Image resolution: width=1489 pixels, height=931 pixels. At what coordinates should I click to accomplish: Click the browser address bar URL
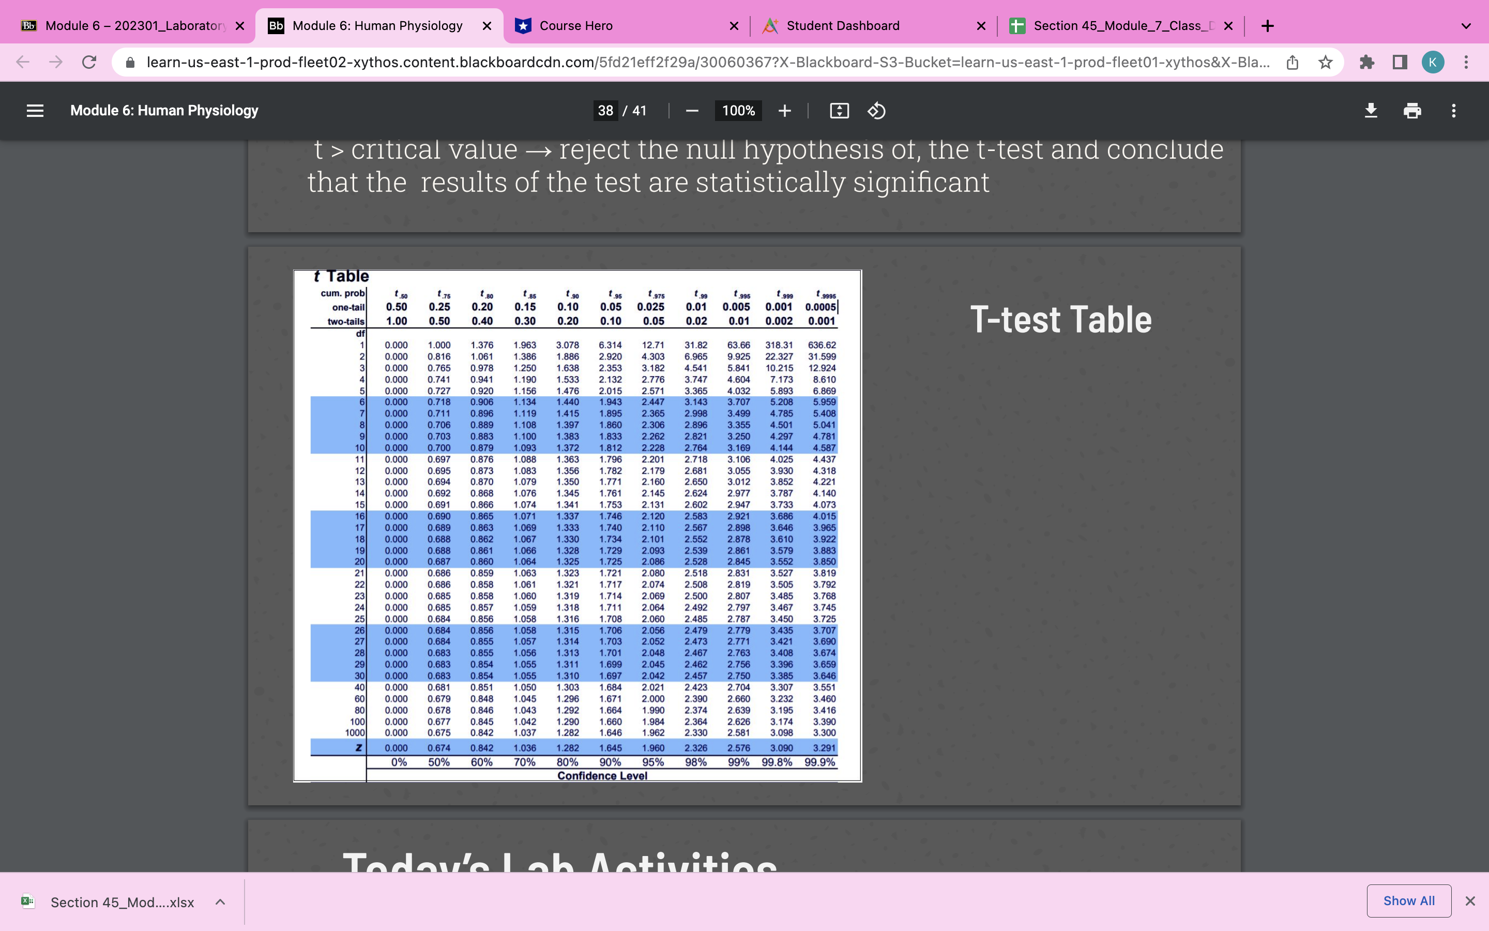click(x=708, y=62)
